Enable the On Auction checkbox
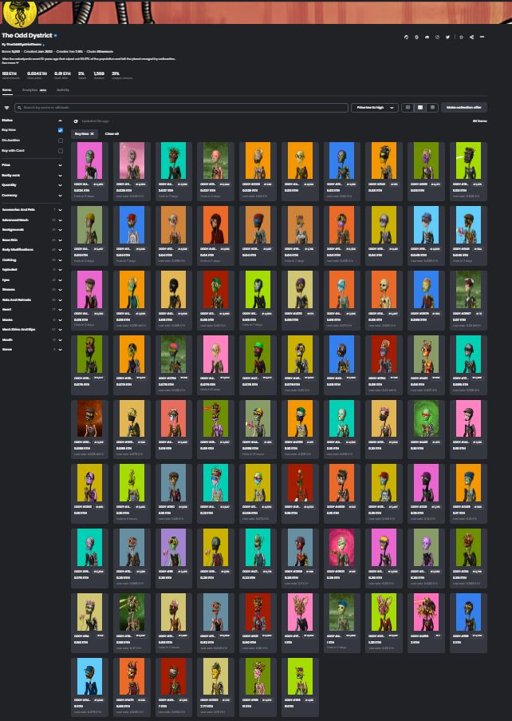 tap(60, 141)
